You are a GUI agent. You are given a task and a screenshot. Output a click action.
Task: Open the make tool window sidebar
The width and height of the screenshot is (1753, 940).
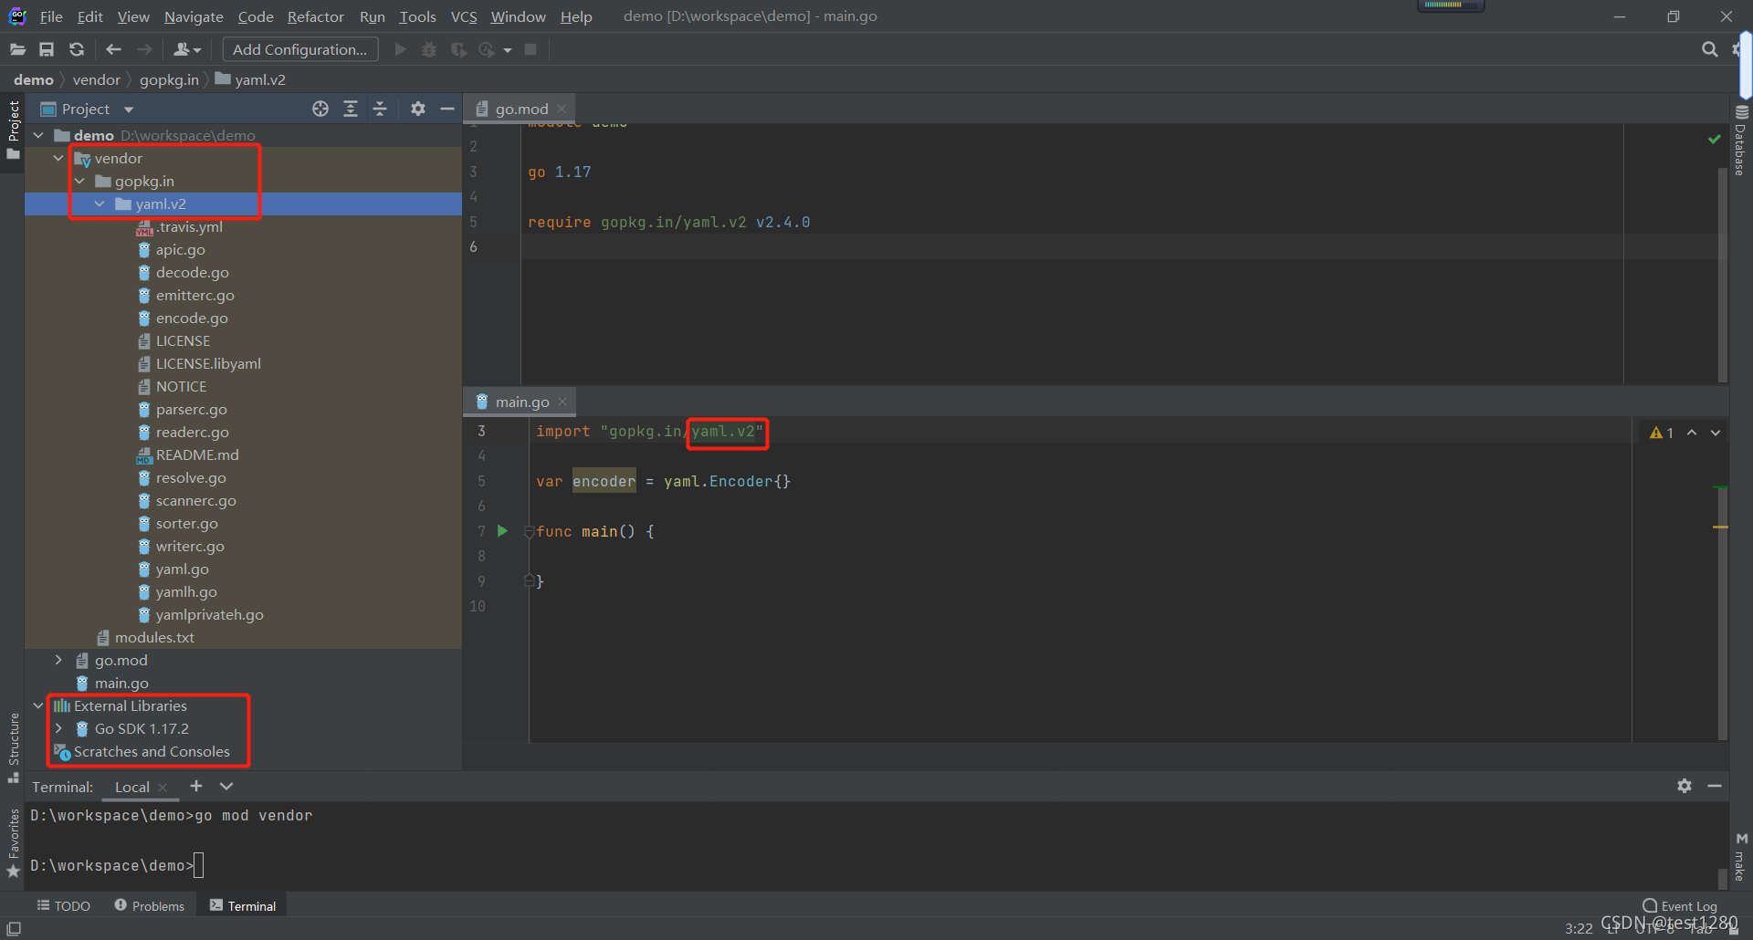(x=1741, y=856)
